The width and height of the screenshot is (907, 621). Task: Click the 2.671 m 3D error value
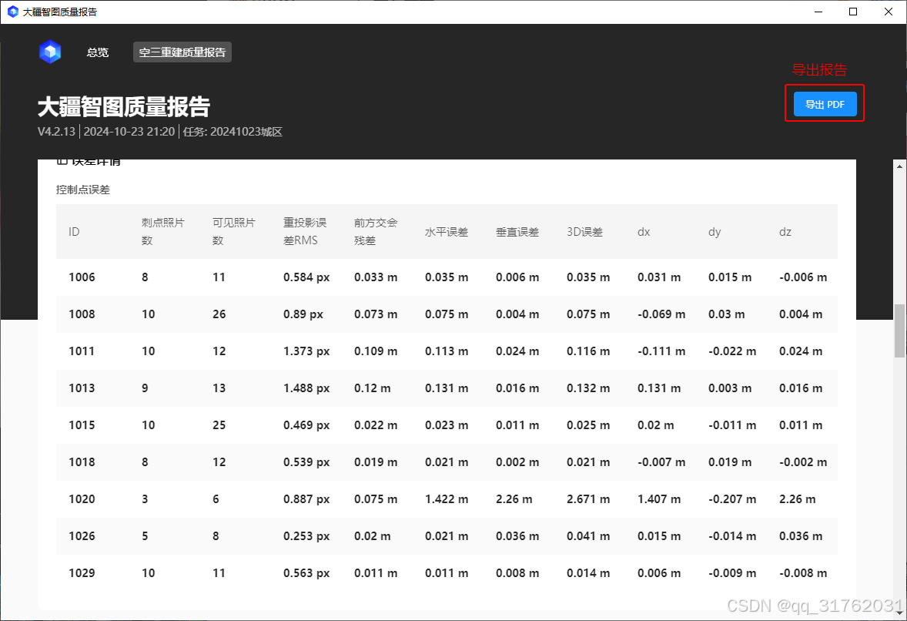pyautogui.click(x=588, y=499)
